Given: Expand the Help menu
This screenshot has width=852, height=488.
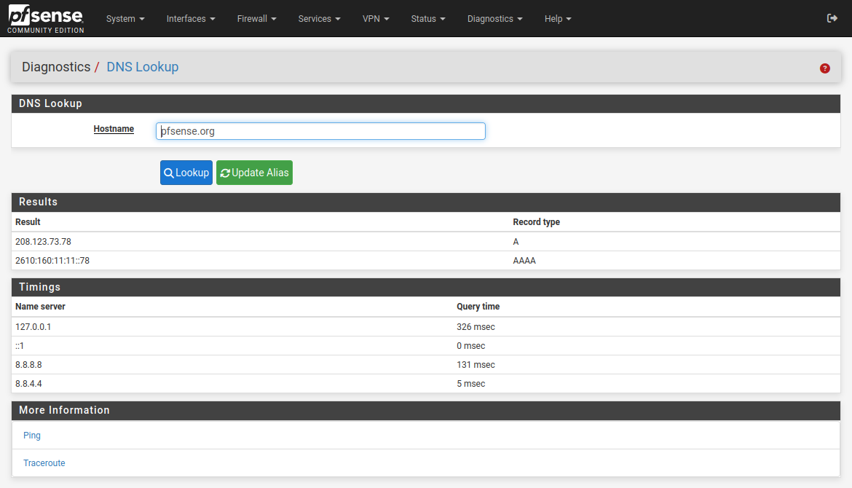Looking at the screenshot, I should pos(558,18).
